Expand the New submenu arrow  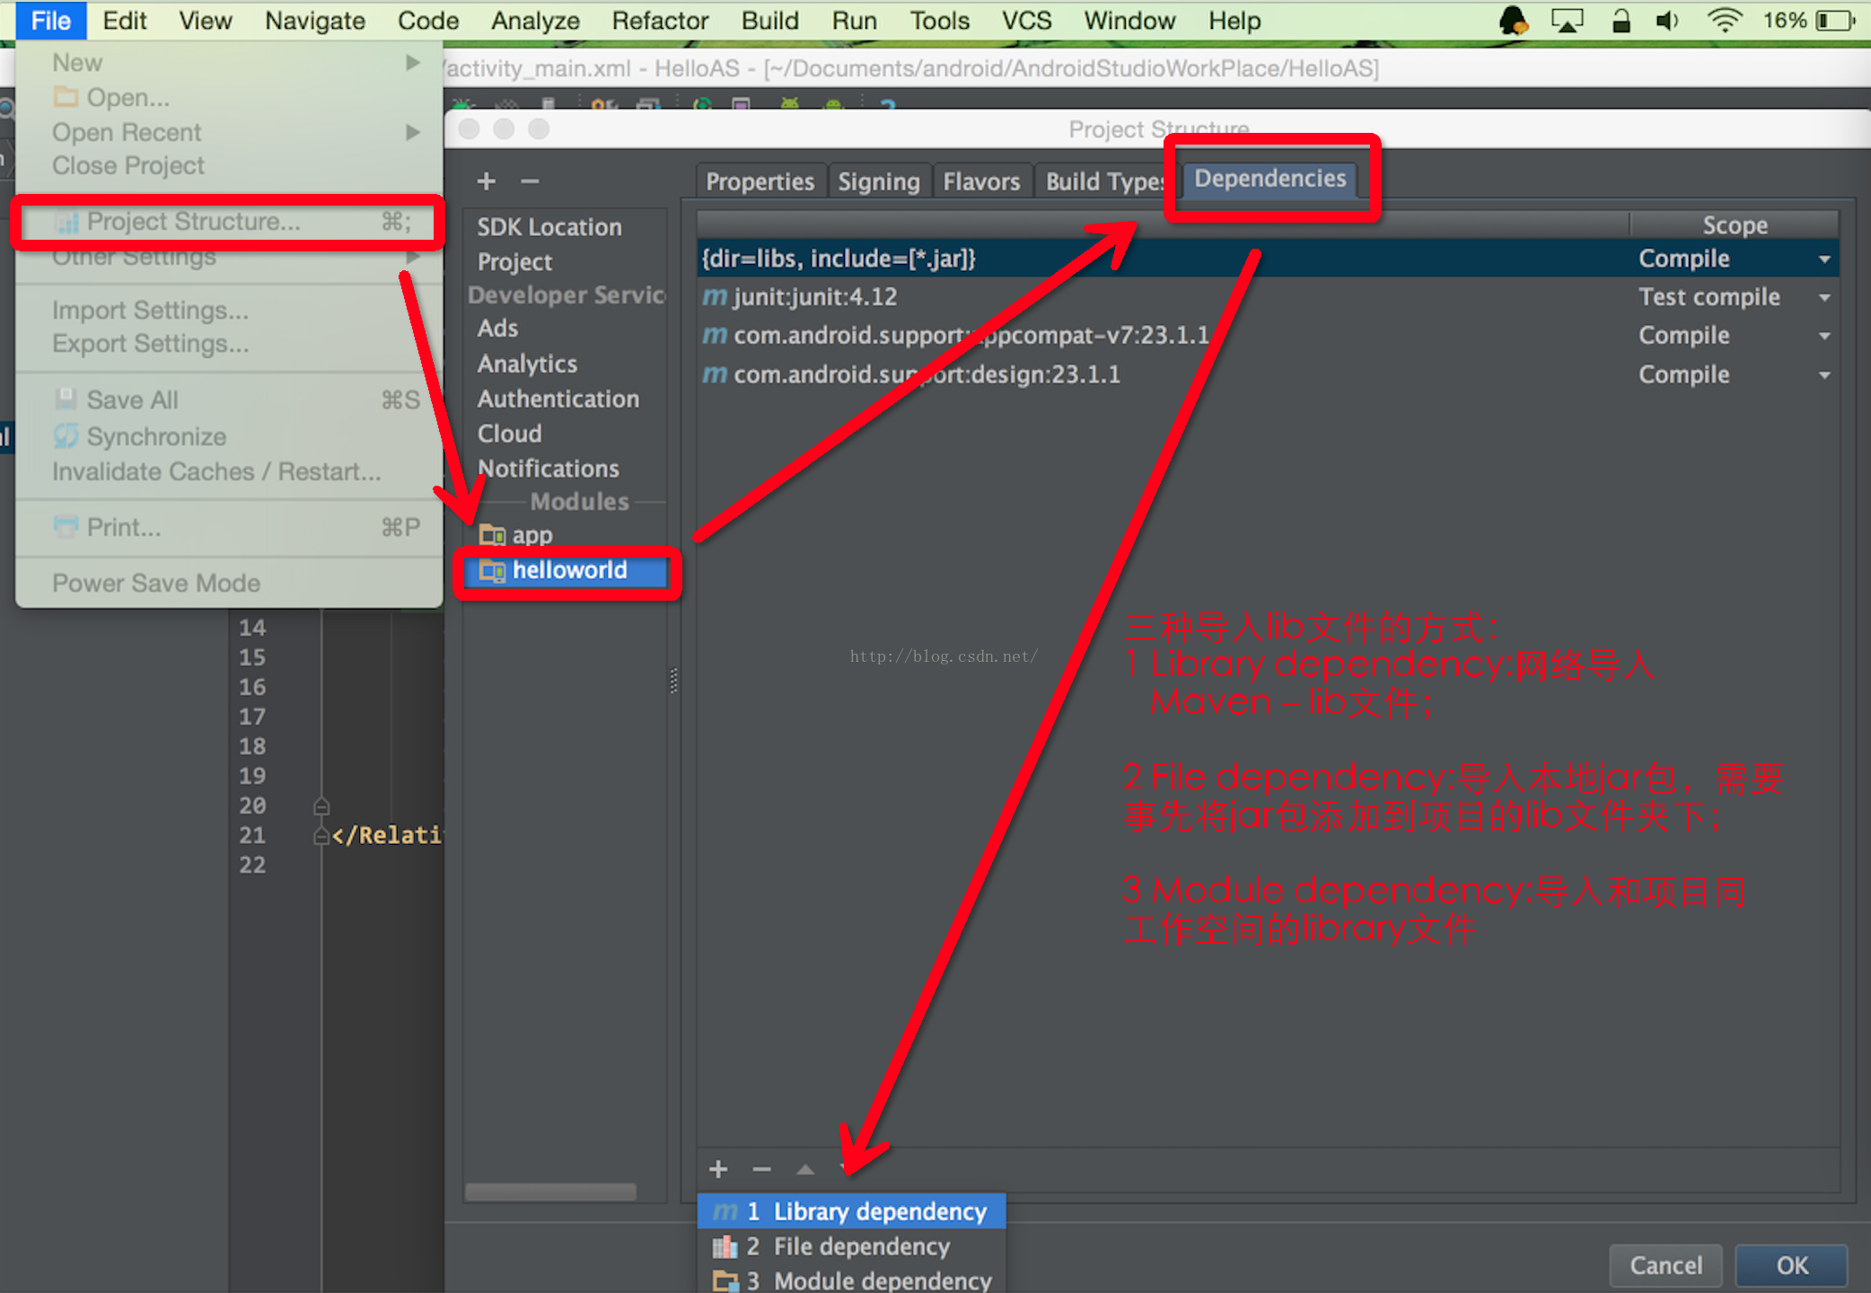coord(412,62)
